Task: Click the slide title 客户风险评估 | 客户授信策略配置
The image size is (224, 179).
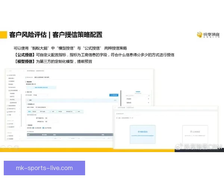Action: click(x=56, y=35)
